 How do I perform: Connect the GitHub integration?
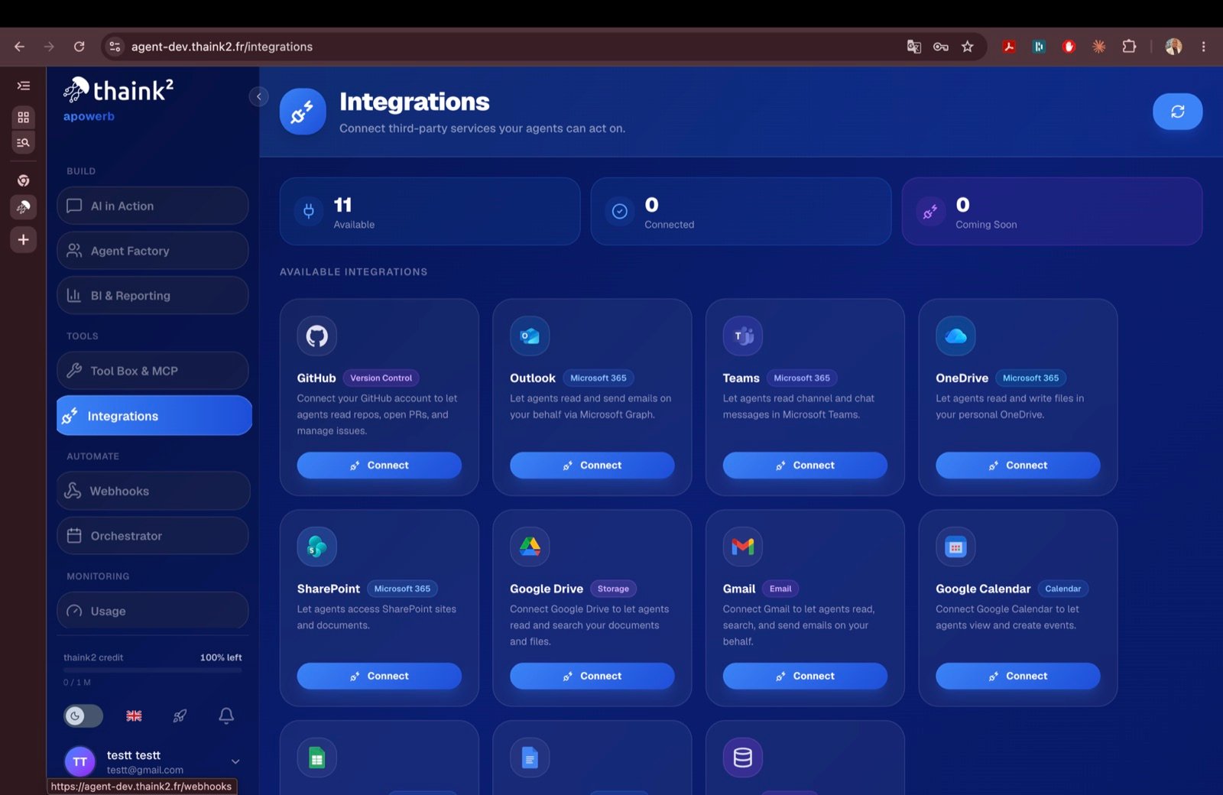[x=379, y=465]
